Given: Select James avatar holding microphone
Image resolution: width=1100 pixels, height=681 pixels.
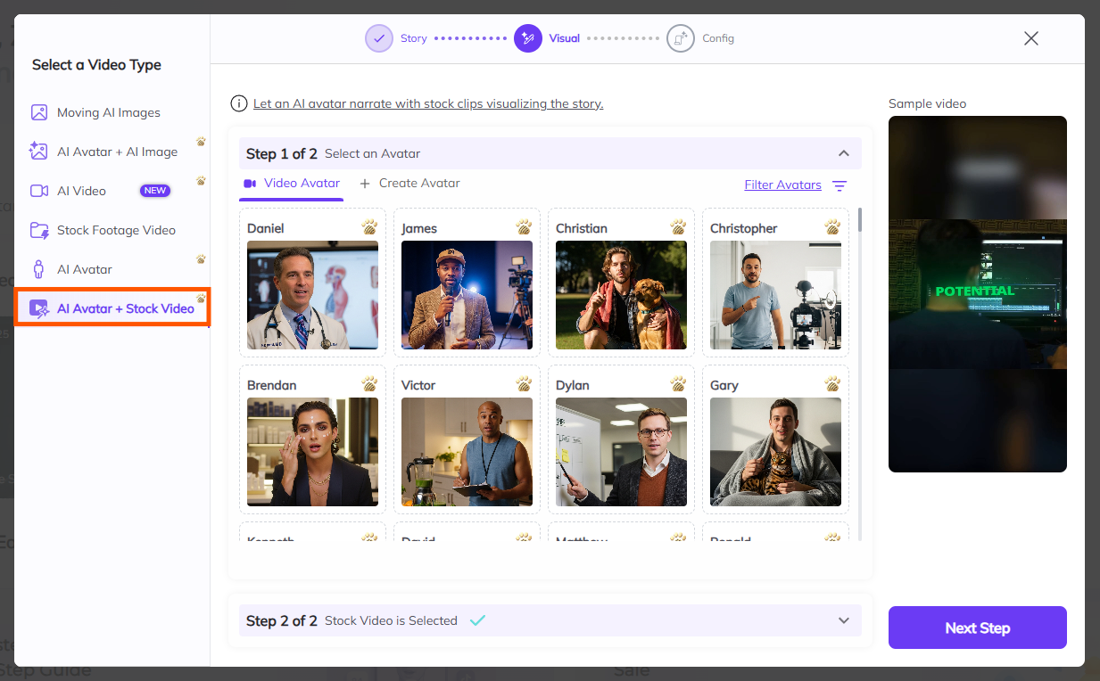Looking at the screenshot, I should point(467,295).
